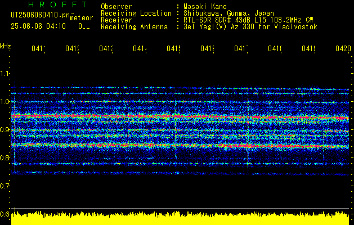Select the filename UT2506060410 text
354x225 pixels.
coord(41,15)
